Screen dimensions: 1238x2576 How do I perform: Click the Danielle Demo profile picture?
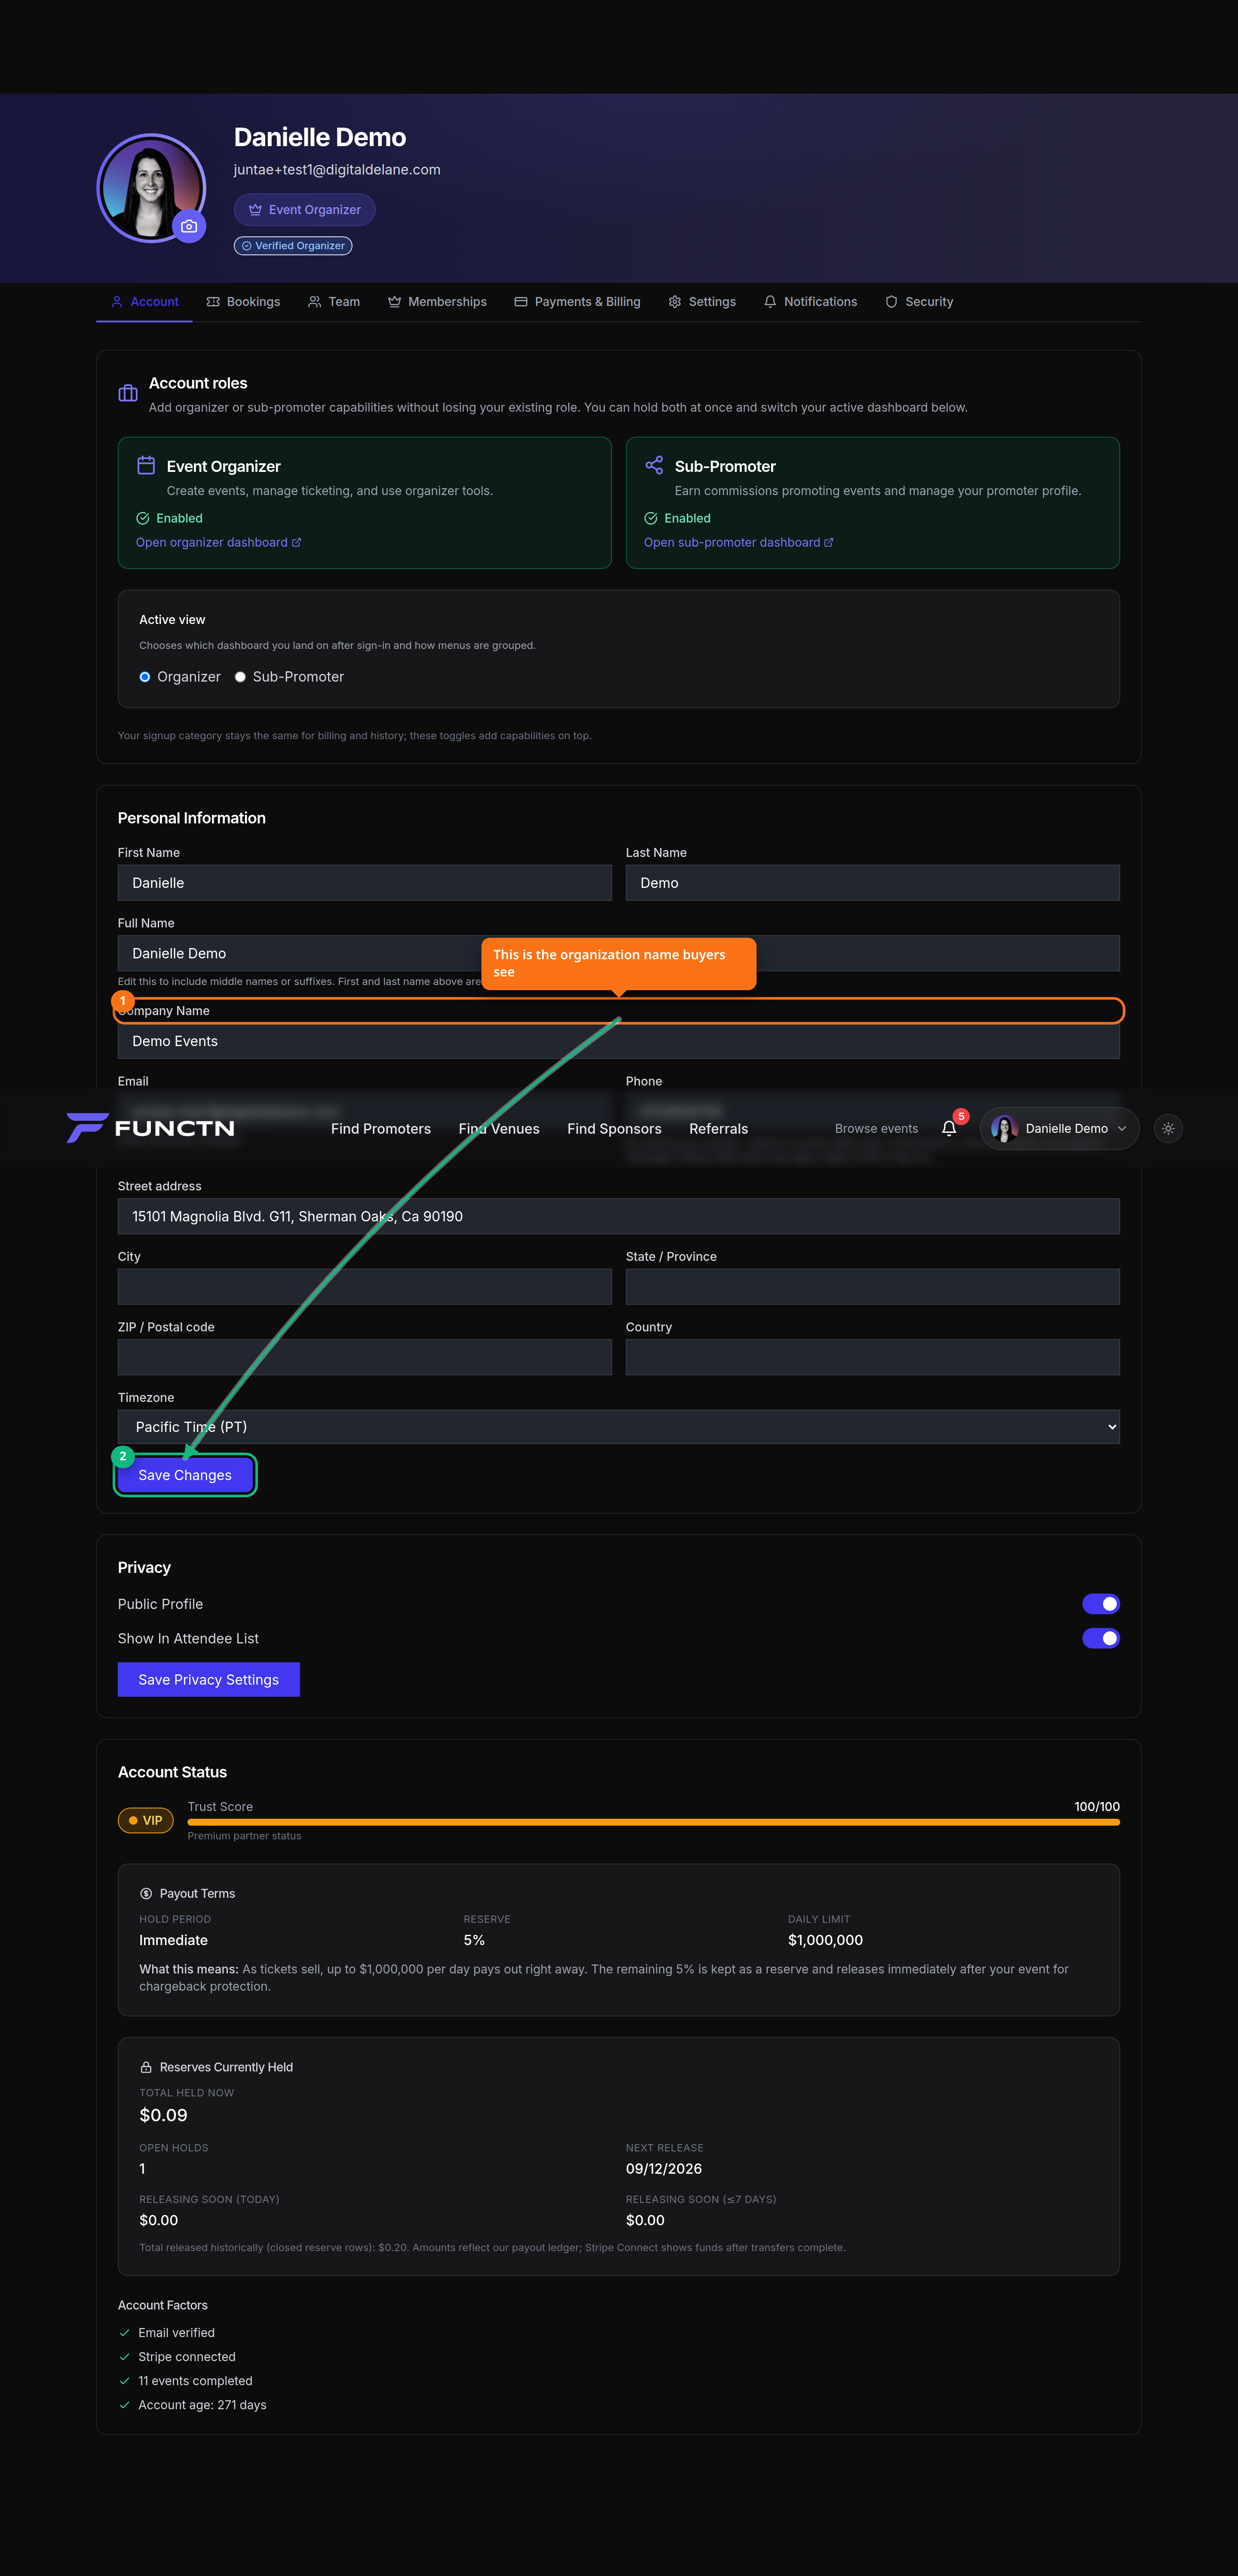[151, 188]
